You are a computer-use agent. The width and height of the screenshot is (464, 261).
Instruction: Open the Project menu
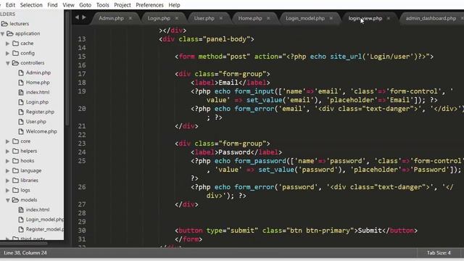[123, 5]
